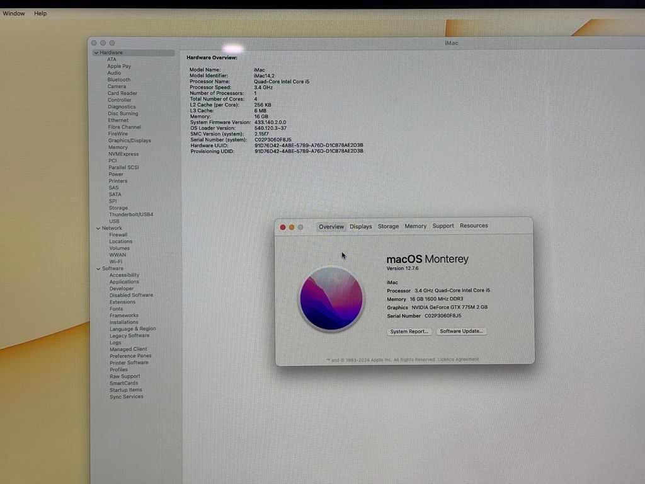
Task: Select Fibre Channel in the sidebar
Action: coord(124,127)
